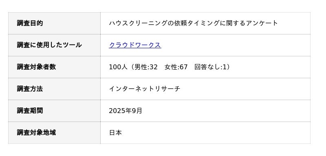Click empty space right of クラウドワークス link
Image resolution: width=326 pixels, height=156 pixels.
pos(235,45)
